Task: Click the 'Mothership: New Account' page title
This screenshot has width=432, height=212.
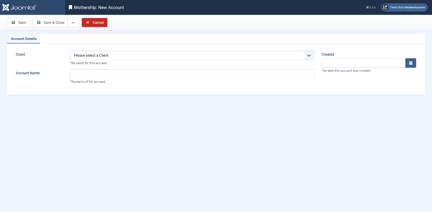Action: point(99,7)
